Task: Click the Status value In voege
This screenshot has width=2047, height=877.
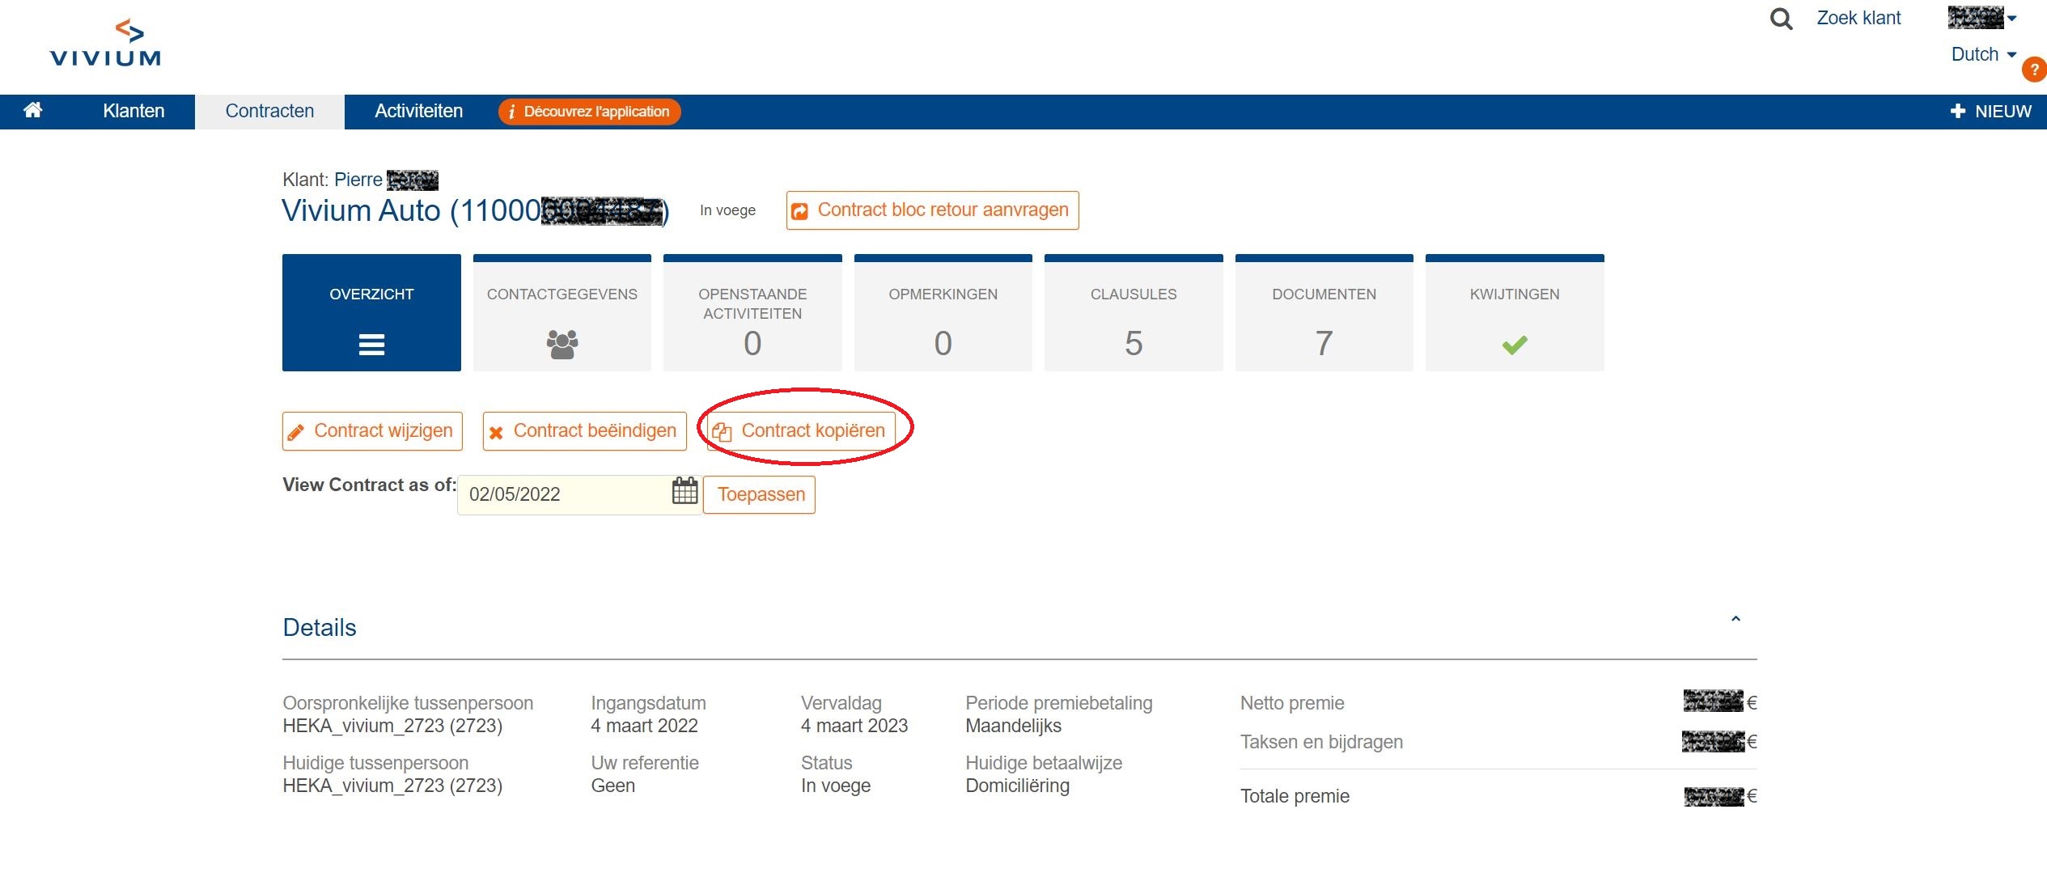Action: click(836, 786)
